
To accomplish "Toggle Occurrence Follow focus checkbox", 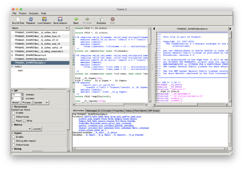I will [13, 117].
